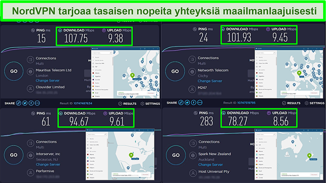Collapse All countries in United Kingdom NordVPN window
The width and height of the screenshot is (326, 183).
[x=93, y=70]
